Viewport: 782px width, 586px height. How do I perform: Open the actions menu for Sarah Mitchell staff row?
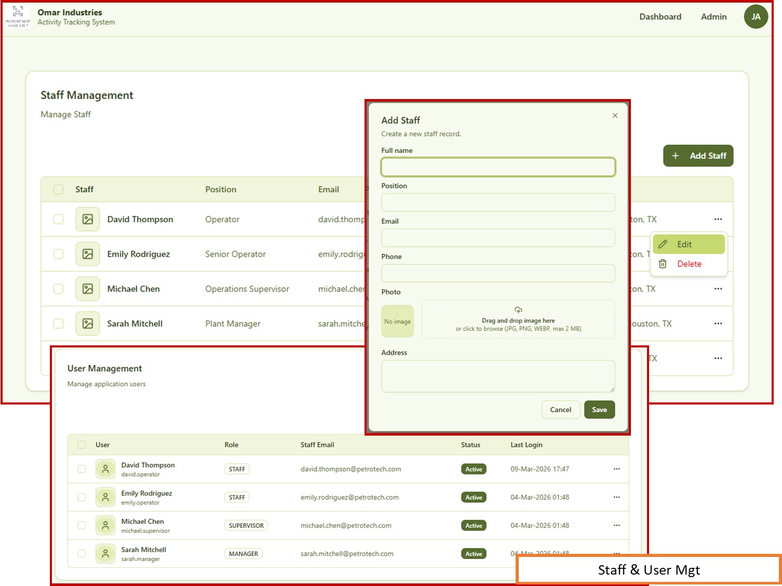(x=718, y=324)
